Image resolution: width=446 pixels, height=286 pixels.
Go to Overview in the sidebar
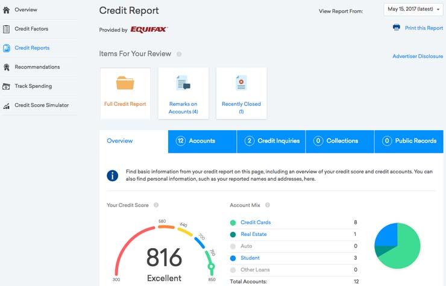point(26,10)
